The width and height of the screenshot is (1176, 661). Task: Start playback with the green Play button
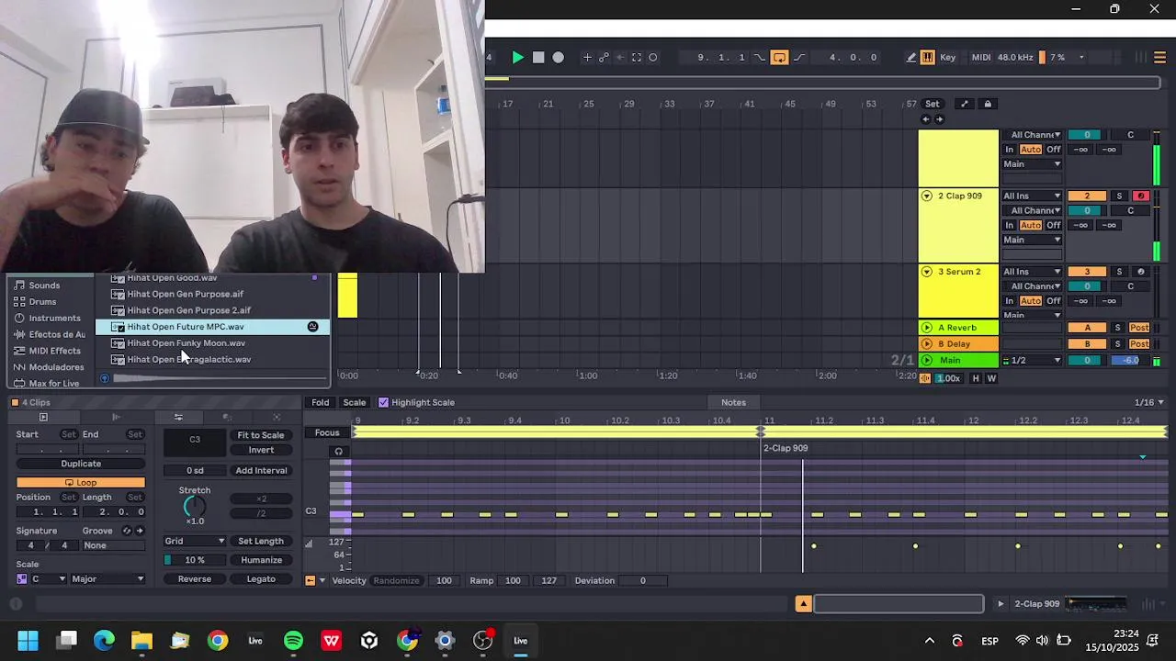pos(517,57)
